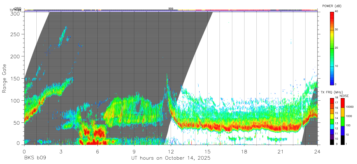
Task: Click the 3 tick on the UT hours axis
Action: (x=61, y=151)
